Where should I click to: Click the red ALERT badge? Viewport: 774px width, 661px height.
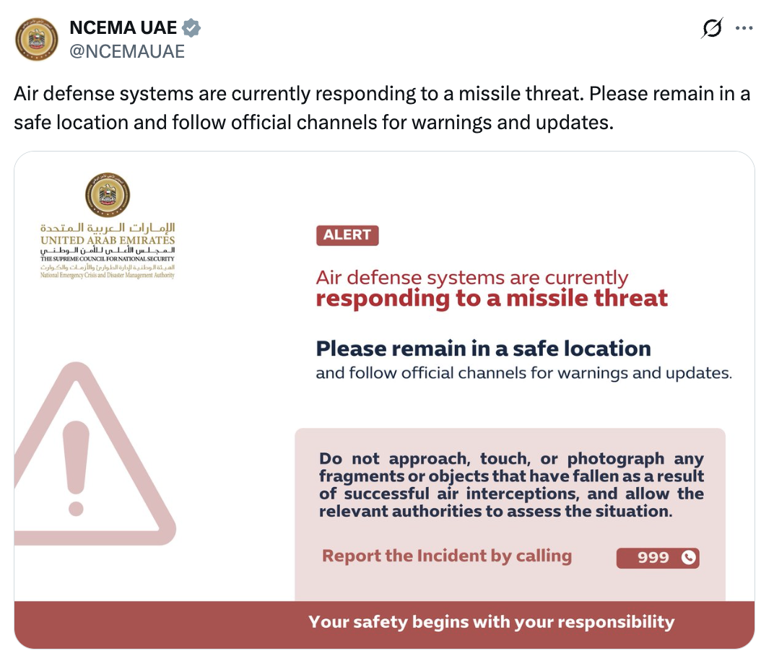pos(347,235)
